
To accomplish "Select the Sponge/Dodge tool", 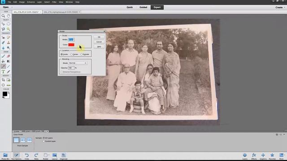I will click(x=9, y=48).
